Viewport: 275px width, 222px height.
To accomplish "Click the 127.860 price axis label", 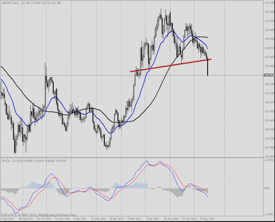I will [269, 57].
